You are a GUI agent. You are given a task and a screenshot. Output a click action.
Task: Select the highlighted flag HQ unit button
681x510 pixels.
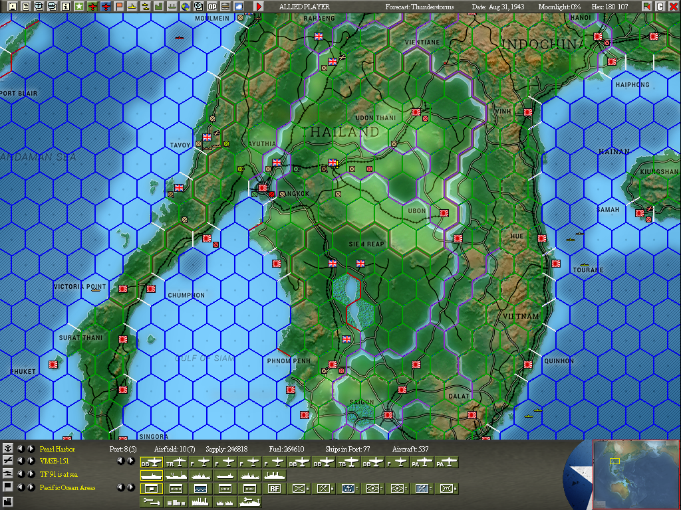tap(152, 488)
